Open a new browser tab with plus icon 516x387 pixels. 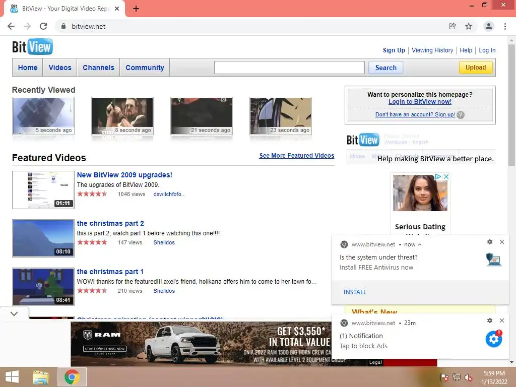(x=136, y=9)
